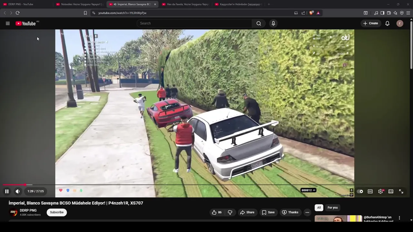Switch to Kaygısızlar'ın Hıdırıbıdırı tab
The height and width of the screenshot is (232, 413).
click(238, 4)
